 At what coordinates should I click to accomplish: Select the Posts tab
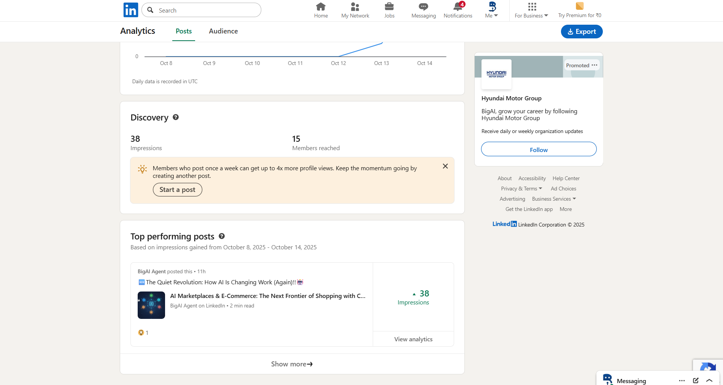click(x=184, y=31)
